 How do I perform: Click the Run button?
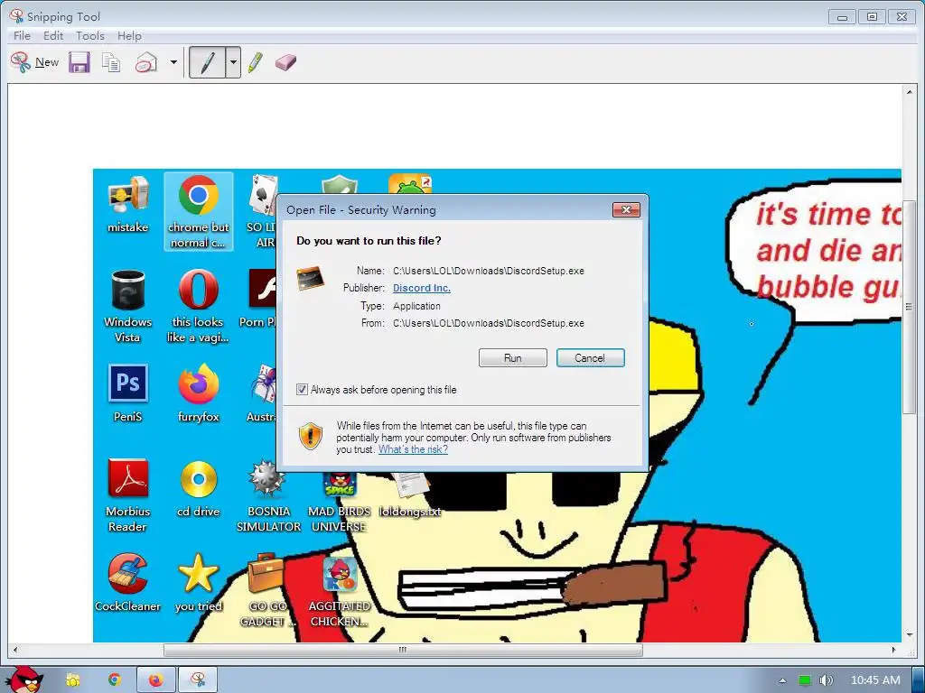pos(513,357)
